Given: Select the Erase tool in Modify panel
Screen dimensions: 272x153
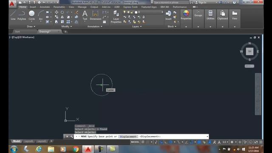Looking at the screenshot, I should pos(76,12).
